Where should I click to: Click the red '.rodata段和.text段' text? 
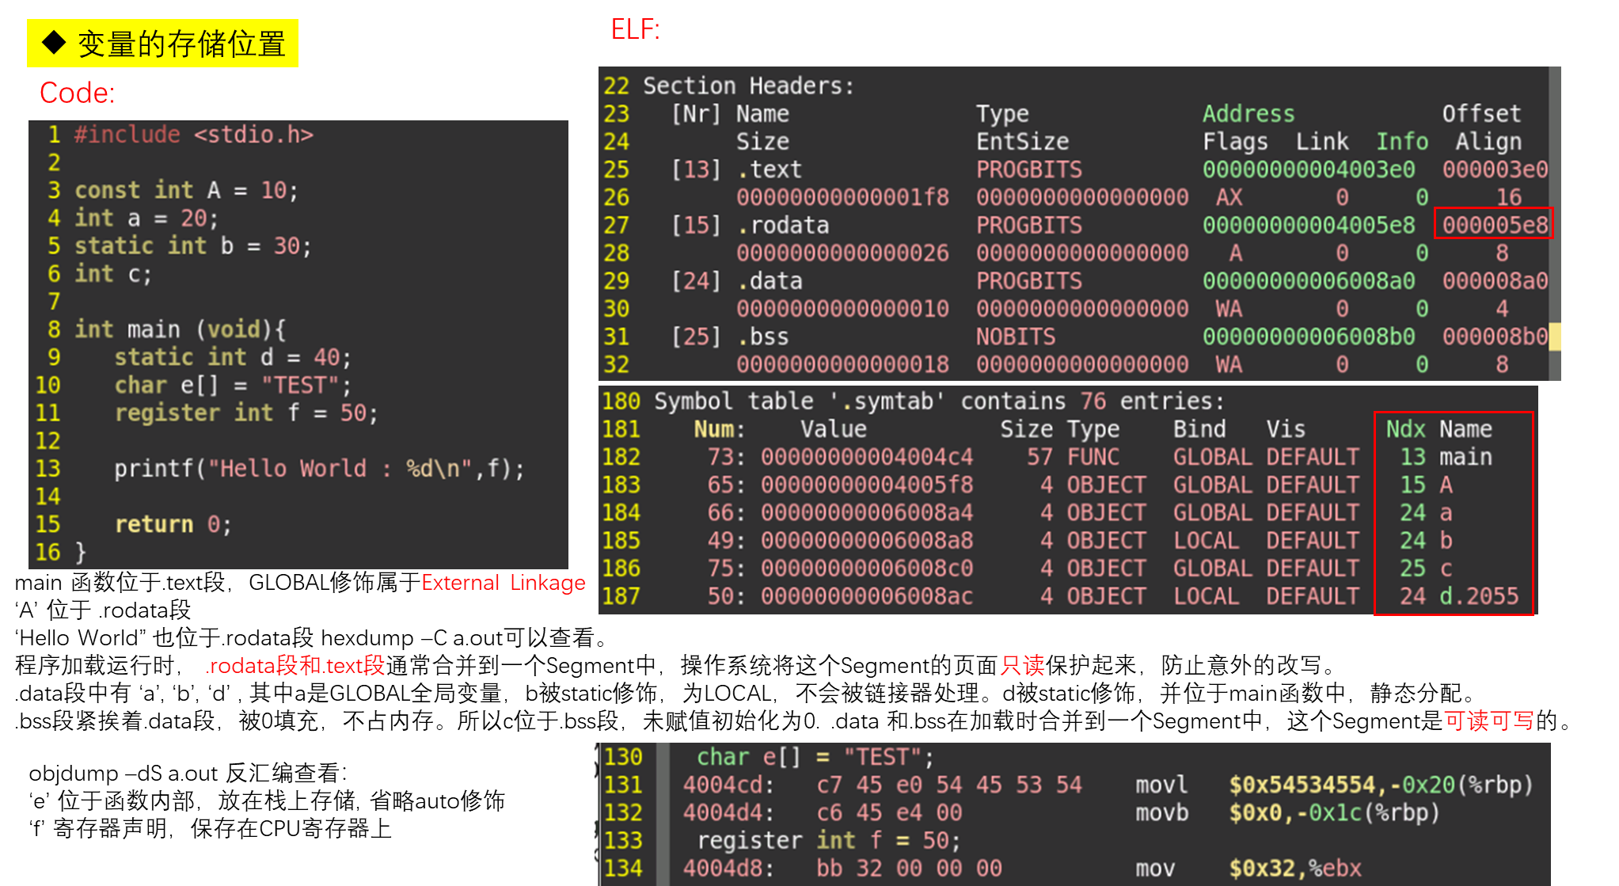295,665
